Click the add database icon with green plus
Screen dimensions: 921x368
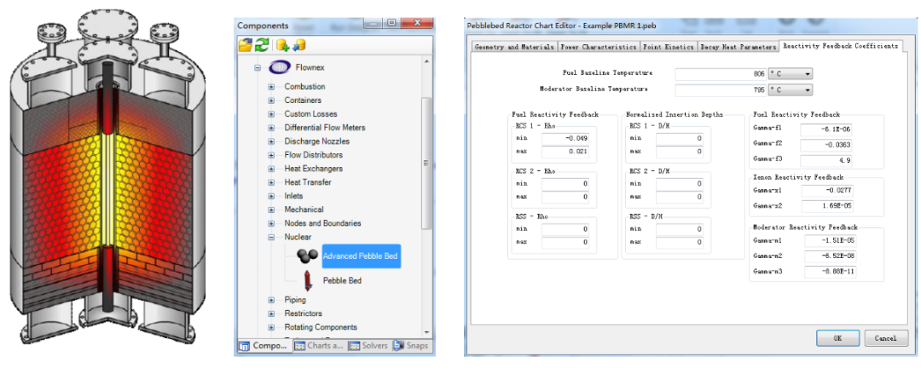point(283,44)
